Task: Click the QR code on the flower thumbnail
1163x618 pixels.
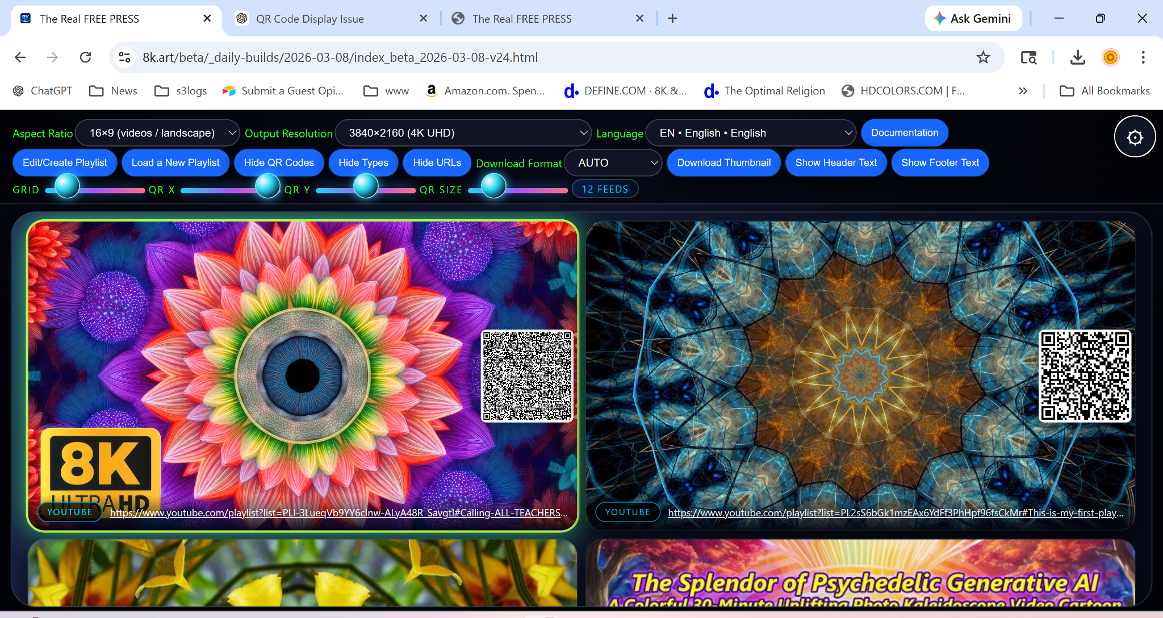Action: click(527, 376)
